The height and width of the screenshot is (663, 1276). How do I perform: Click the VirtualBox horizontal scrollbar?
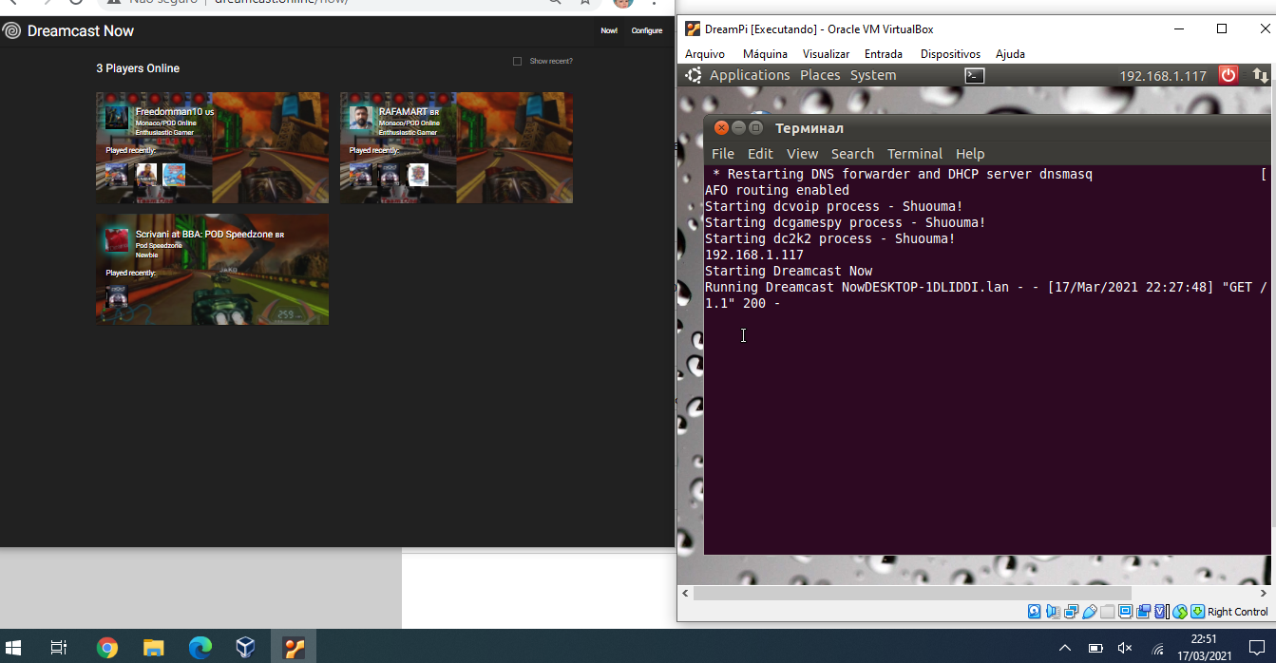(x=912, y=593)
